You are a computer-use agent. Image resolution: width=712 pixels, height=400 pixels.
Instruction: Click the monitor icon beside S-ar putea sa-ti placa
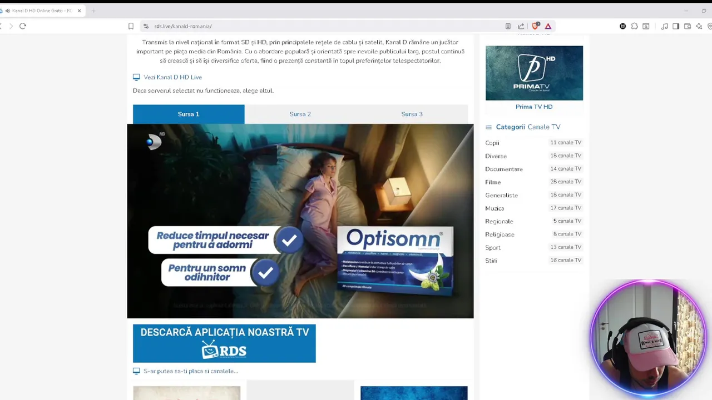pyautogui.click(x=136, y=371)
